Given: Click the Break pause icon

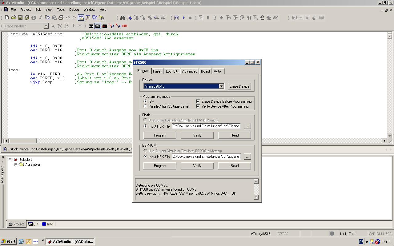Looking at the screenshot, I should 208,18.
